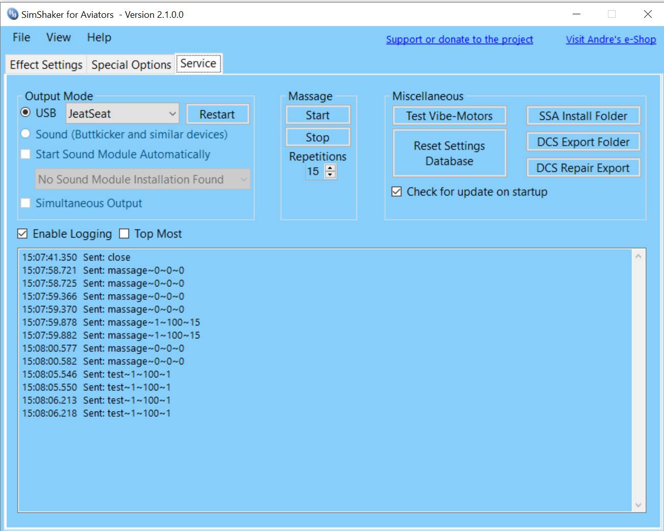Start the massage program
Image resolution: width=664 pixels, height=531 pixels.
pos(318,115)
